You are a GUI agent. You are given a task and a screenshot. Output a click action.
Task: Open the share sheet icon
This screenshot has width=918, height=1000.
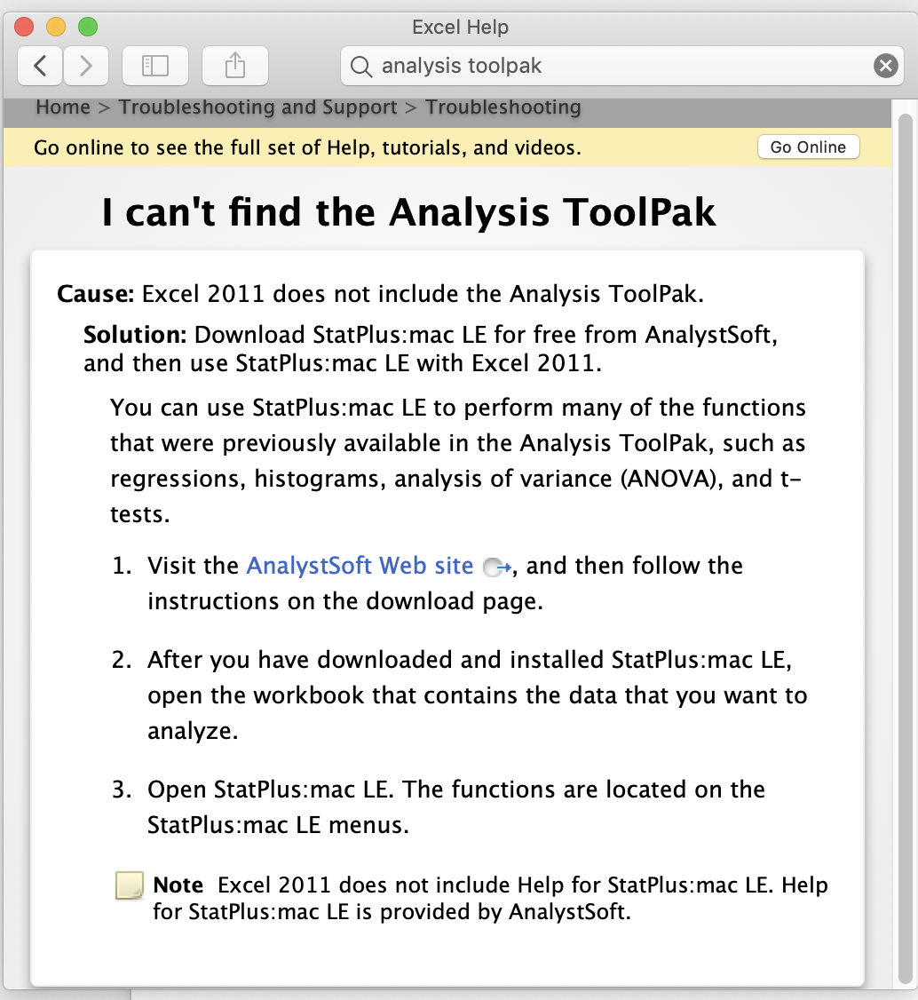[x=234, y=66]
